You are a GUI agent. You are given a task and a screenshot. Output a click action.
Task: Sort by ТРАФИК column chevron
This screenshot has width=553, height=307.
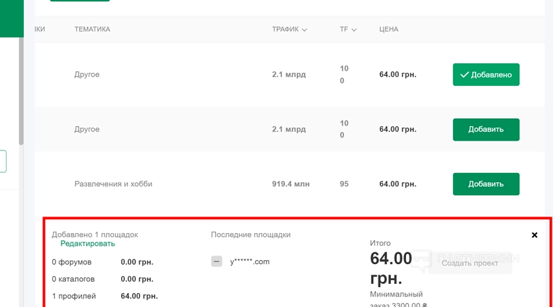(304, 30)
